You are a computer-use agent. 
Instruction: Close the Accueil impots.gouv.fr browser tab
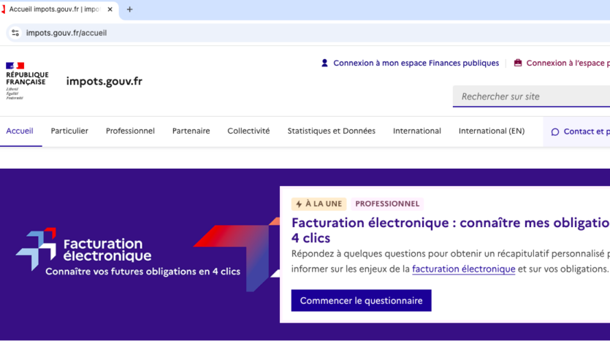(x=110, y=9)
